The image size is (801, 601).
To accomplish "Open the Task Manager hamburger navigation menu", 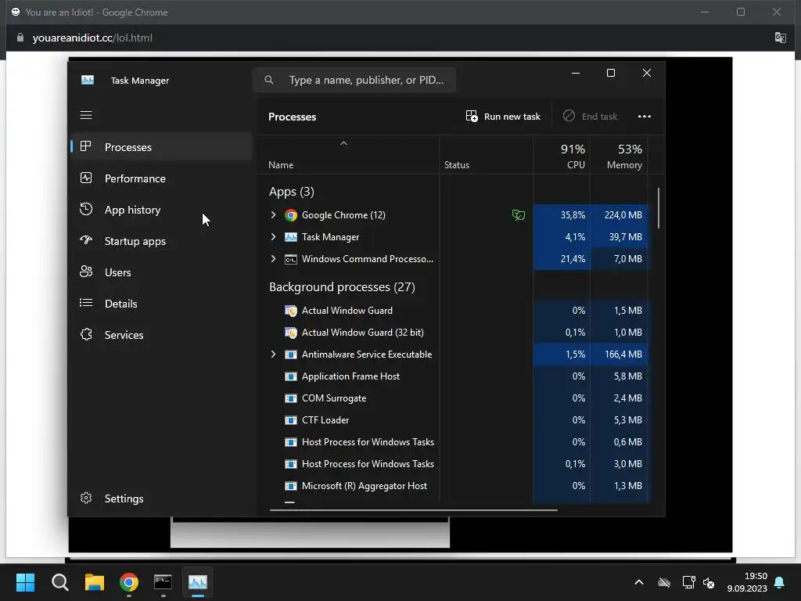I will (86, 116).
